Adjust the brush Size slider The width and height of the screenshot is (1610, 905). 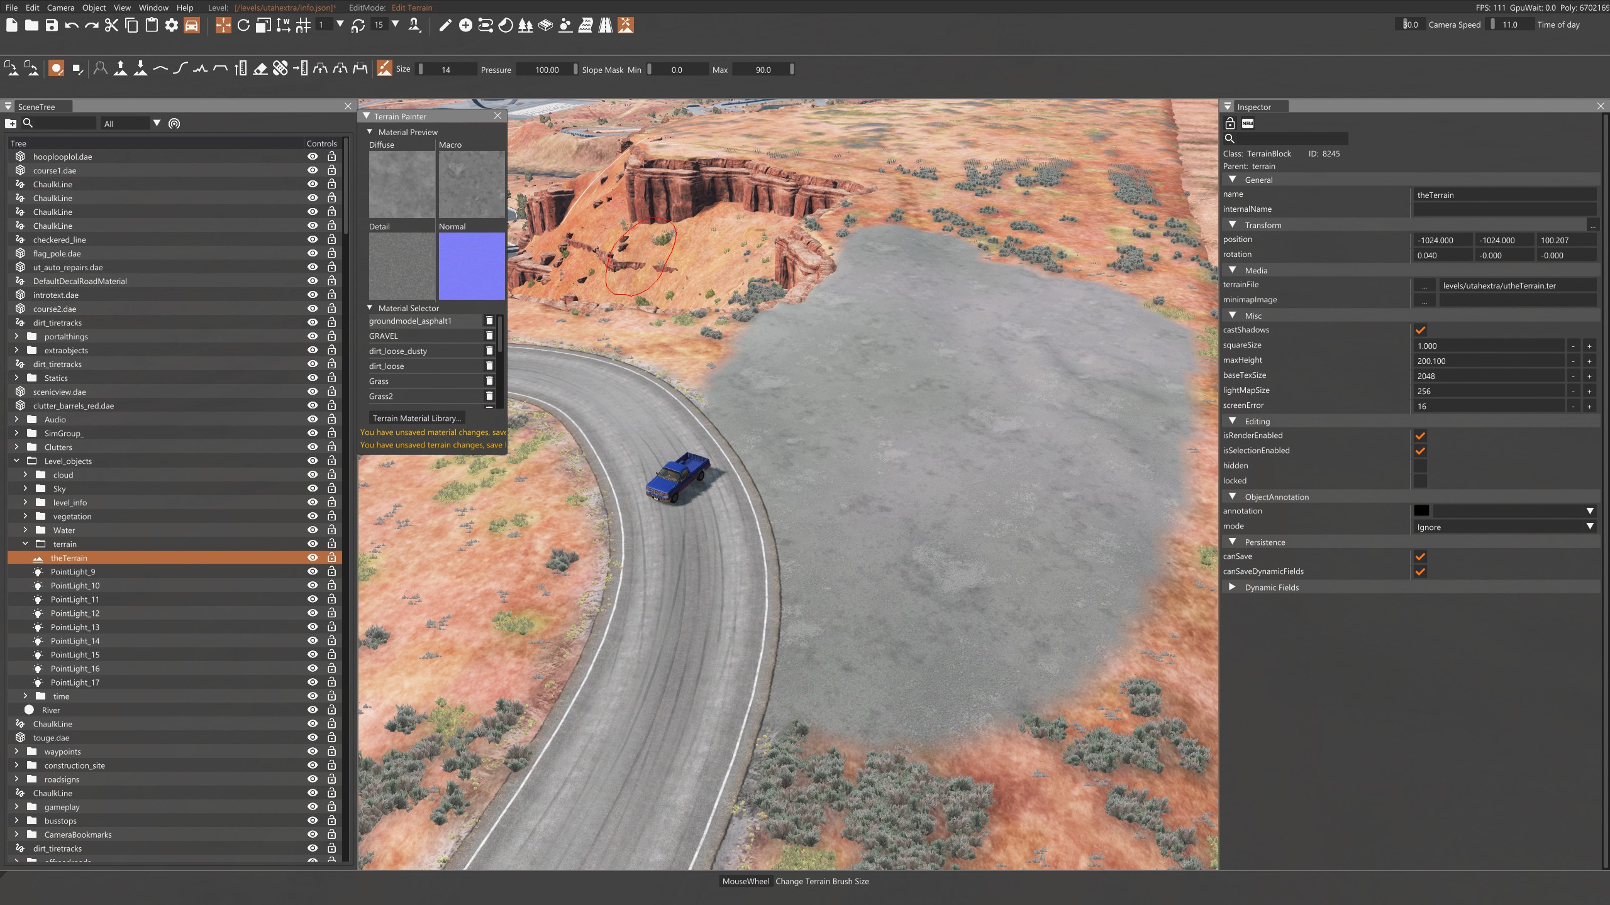[447, 69]
